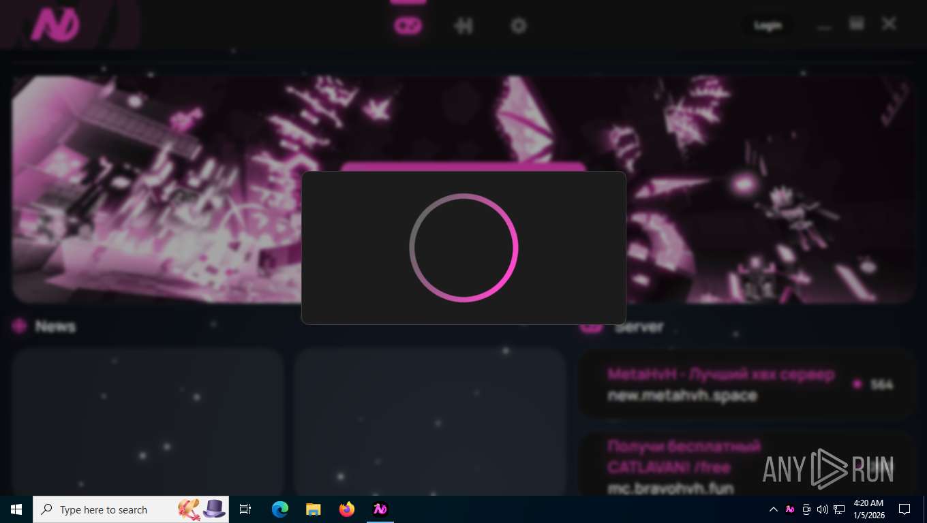
Task: Select the MetaHvH server title
Action: [x=720, y=375]
